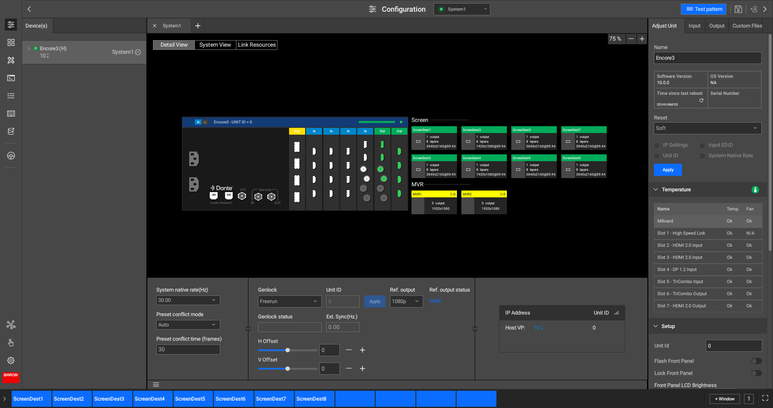Open the network nodes icon in sidebar

(11, 325)
